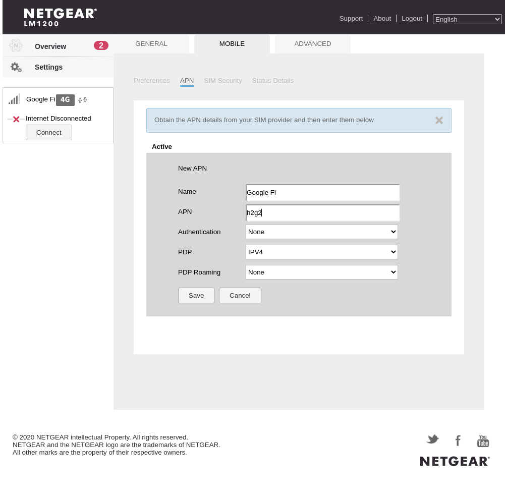Dismiss the APN details info banner

click(439, 121)
